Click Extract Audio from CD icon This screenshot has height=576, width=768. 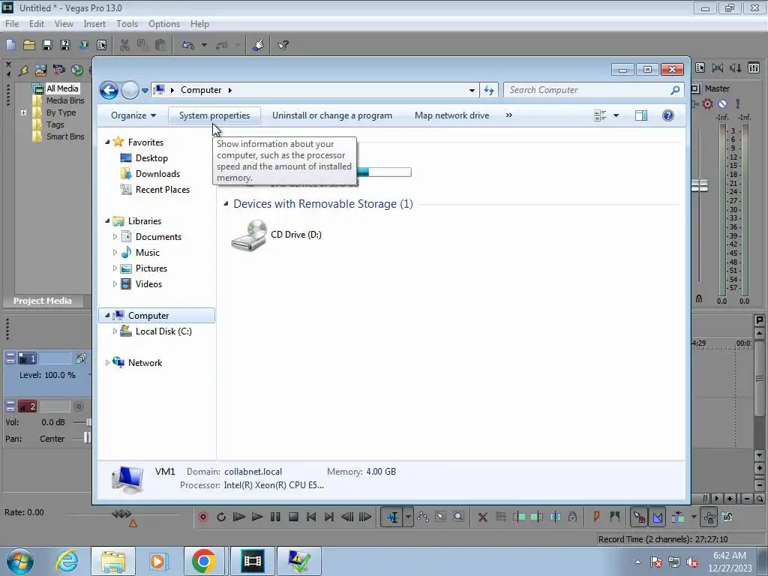tap(77, 70)
